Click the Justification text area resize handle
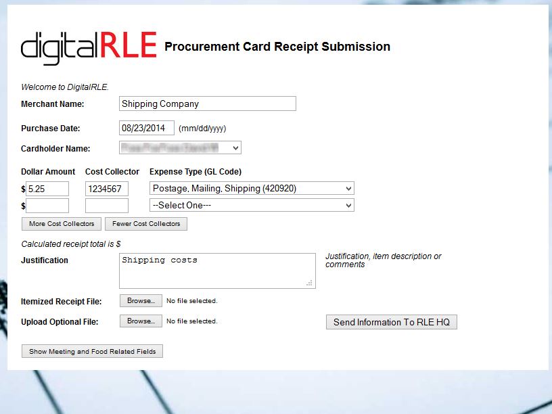The width and height of the screenshot is (552, 414). pyautogui.click(x=310, y=283)
